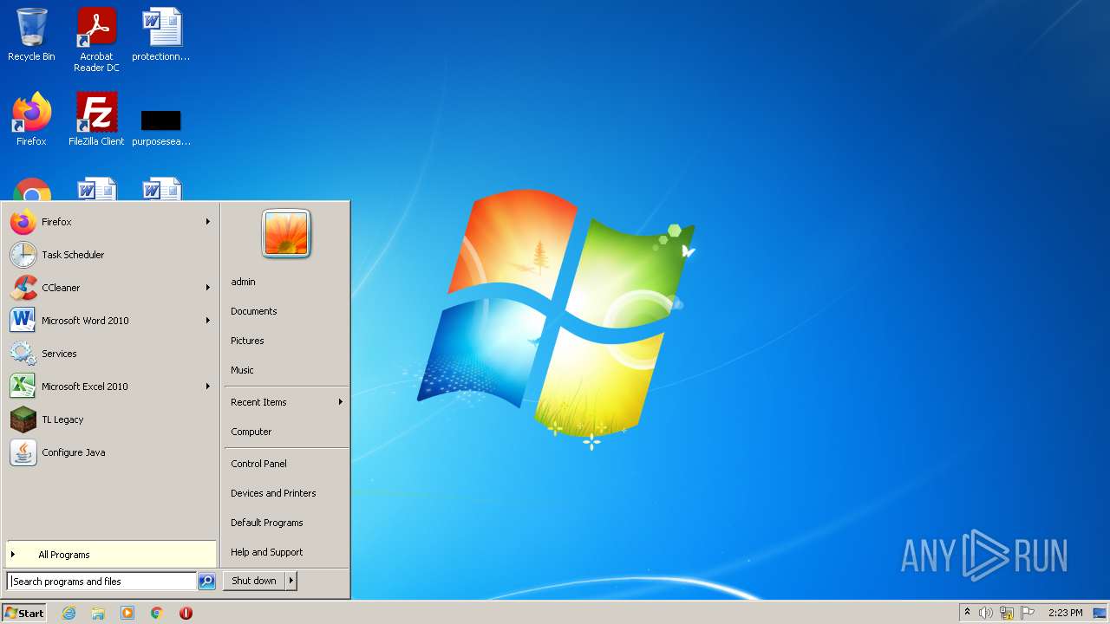Click the user account flower picture
The height and width of the screenshot is (624, 1110).
point(286,234)
